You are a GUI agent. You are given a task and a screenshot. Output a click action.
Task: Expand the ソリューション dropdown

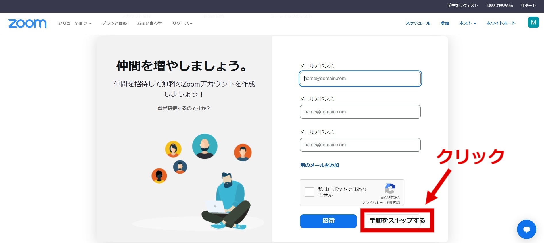[x=75, y=23]
